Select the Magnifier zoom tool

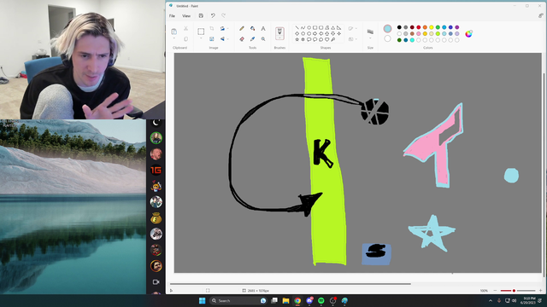[x=263, y=39]
